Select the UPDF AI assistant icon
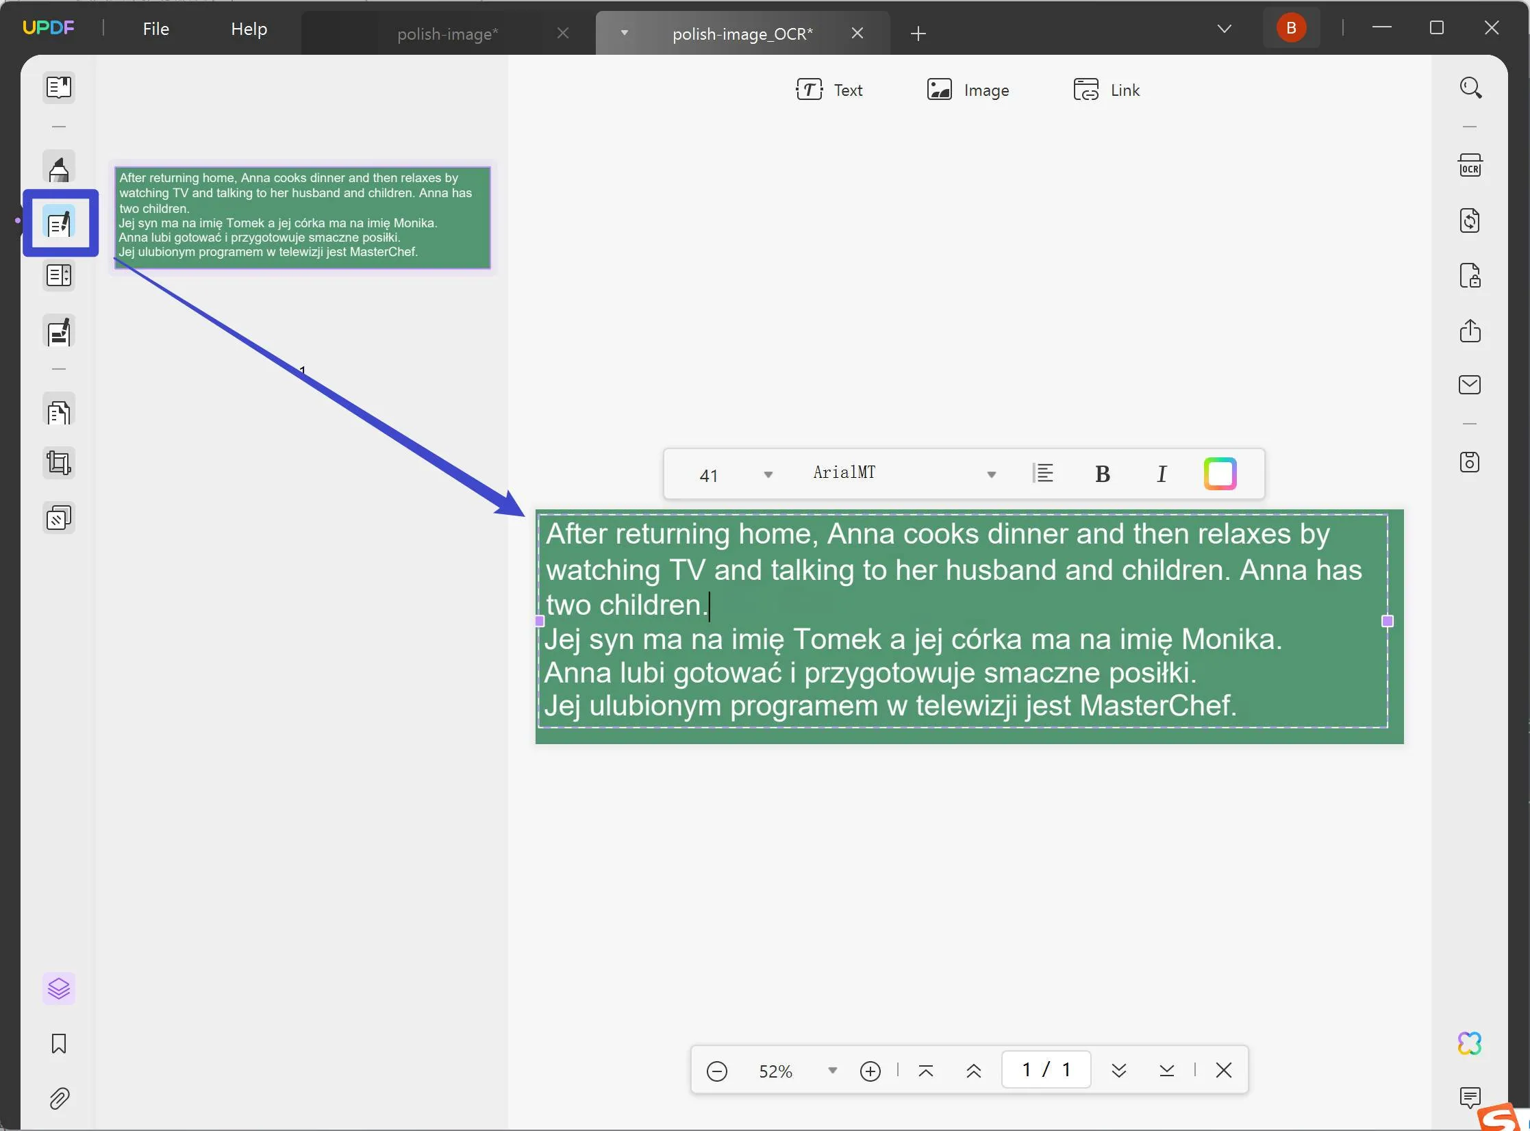The height and width of the screenshot is (1131, 1530). click(x=1470, y=1043)
